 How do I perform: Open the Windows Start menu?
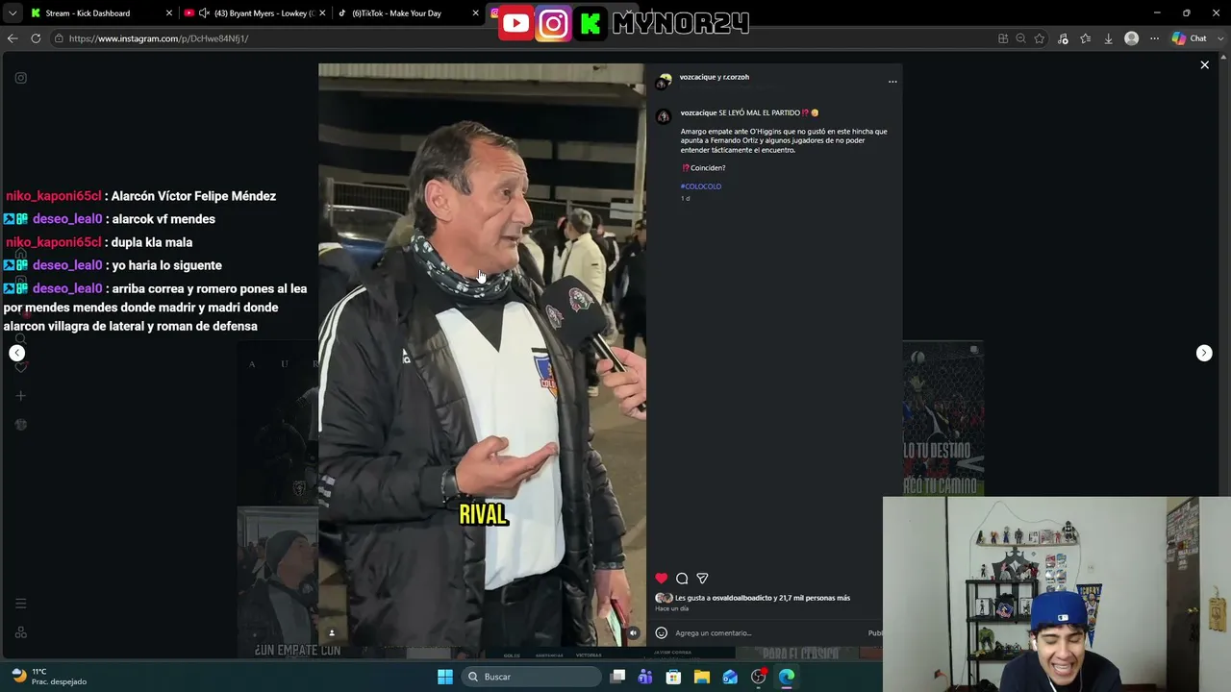445,677
